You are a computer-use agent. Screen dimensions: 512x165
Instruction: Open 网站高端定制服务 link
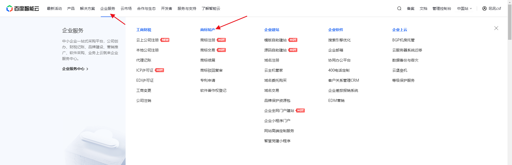279,131
